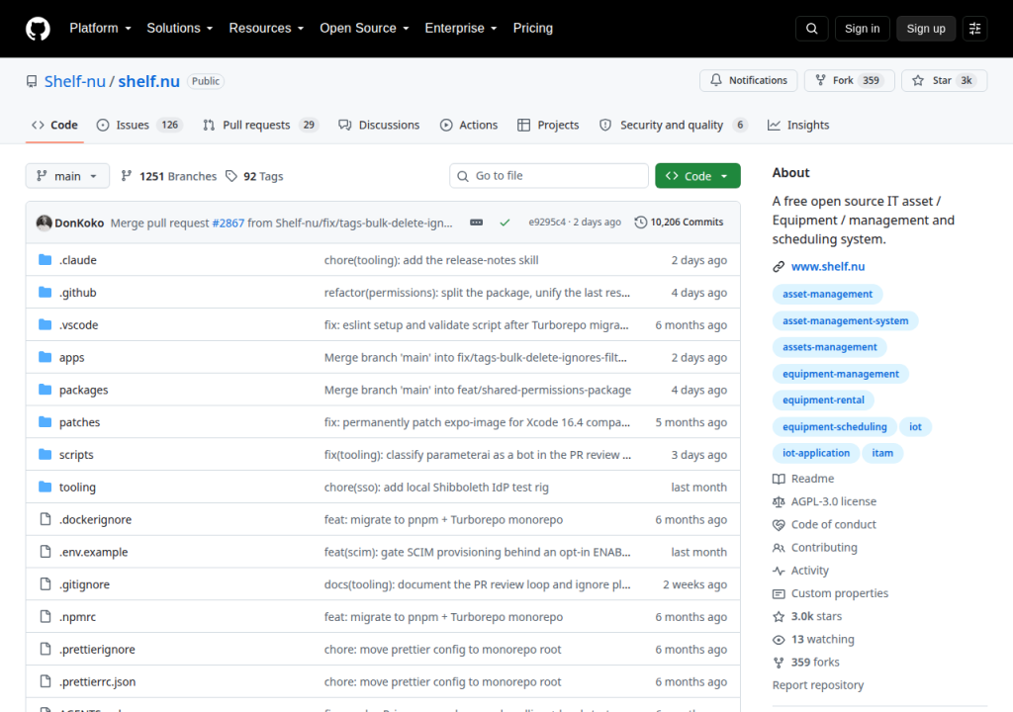Expand the Solutions menu
This screenshot has width=1013, height=712.
coord(180,29)
